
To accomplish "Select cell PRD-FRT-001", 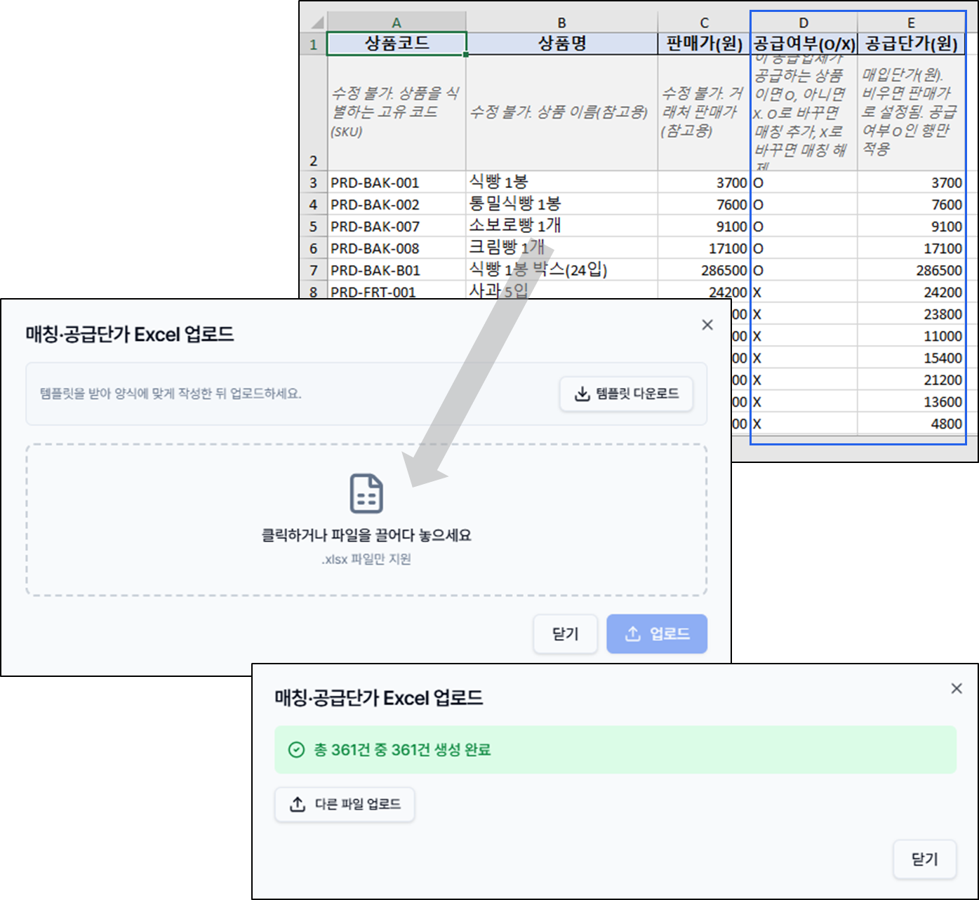I will click(x=397, y=290).
